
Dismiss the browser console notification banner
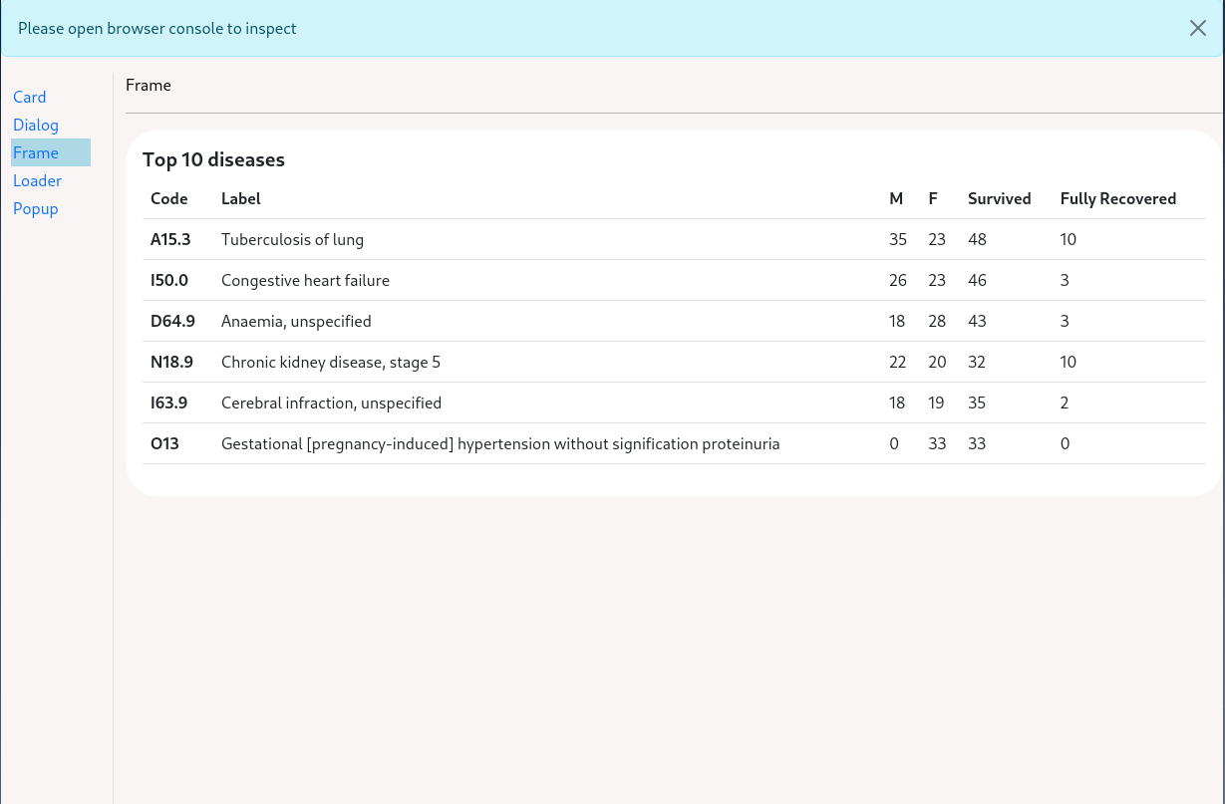[x=1197, y=28]
